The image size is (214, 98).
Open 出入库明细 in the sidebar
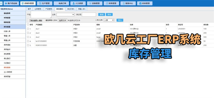pyautogui.click(x=13, y=72)
